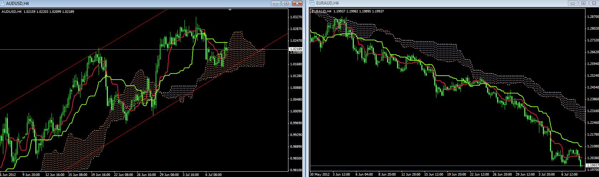Click time label 29 Jun 12:00 on EURAUD

tap(525, 175)
